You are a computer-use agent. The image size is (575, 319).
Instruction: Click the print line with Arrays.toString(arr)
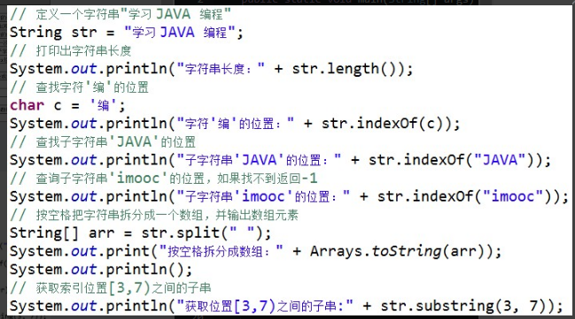click(x=255, y=251)
